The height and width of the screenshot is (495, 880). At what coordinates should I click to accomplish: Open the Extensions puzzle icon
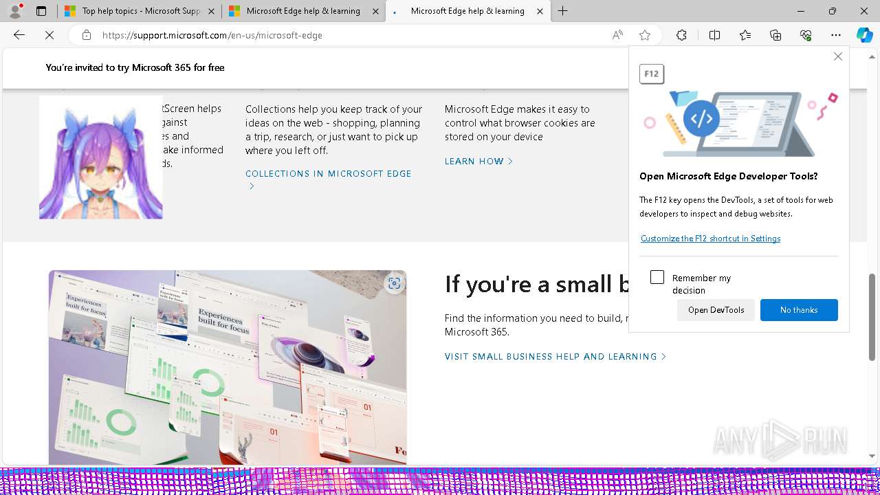pyautogui.click(x=681, y=35)
